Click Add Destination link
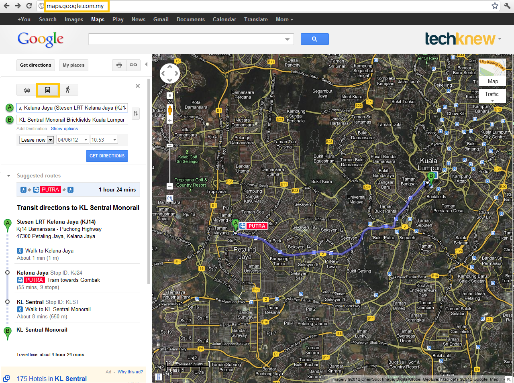 [32, 128]
